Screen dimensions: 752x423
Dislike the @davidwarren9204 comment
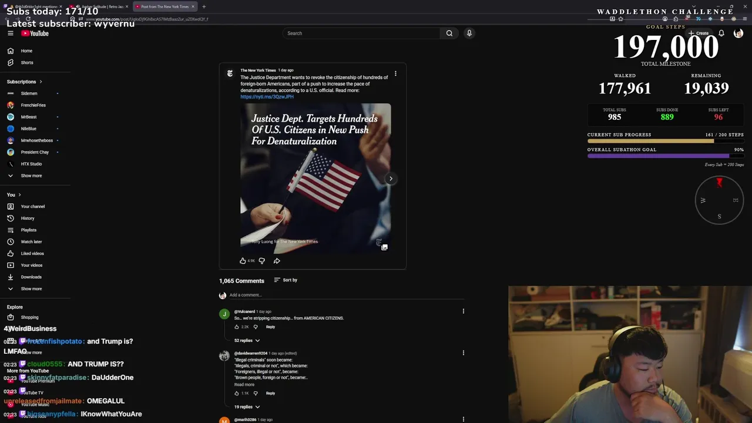256,393
